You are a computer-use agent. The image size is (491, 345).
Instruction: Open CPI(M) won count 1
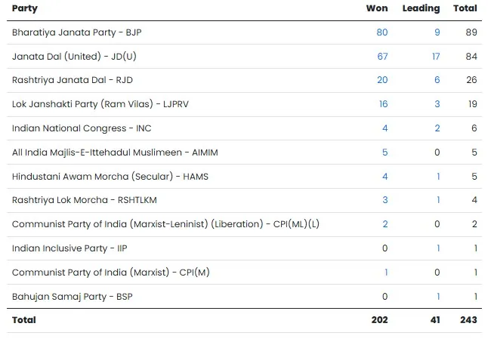click(386, 273)
